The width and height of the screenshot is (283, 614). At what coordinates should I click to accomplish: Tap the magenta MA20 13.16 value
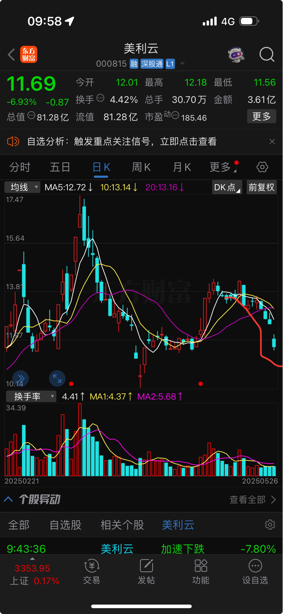click(165, 187)
